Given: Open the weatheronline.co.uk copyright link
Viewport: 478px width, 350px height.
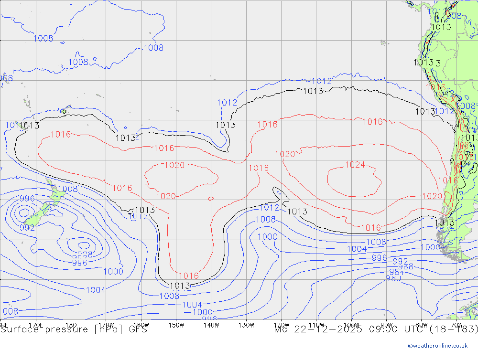Looking at the screenshot, I should click(437, 345).
